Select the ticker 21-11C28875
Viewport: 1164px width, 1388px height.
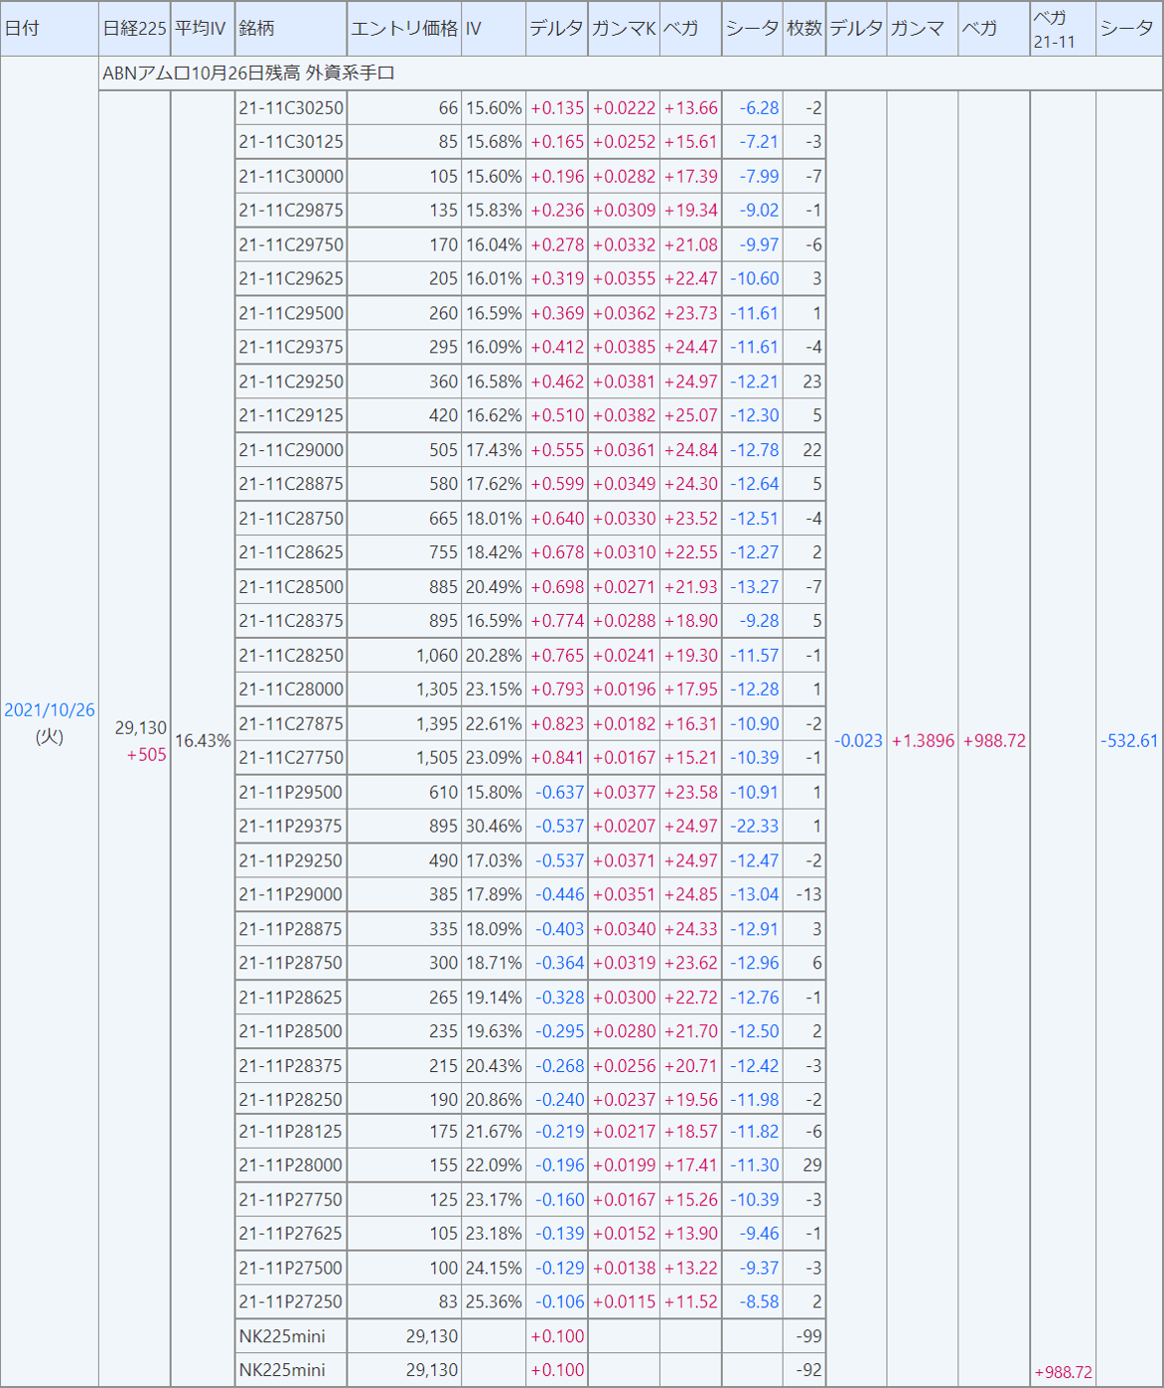coord(291,485)
